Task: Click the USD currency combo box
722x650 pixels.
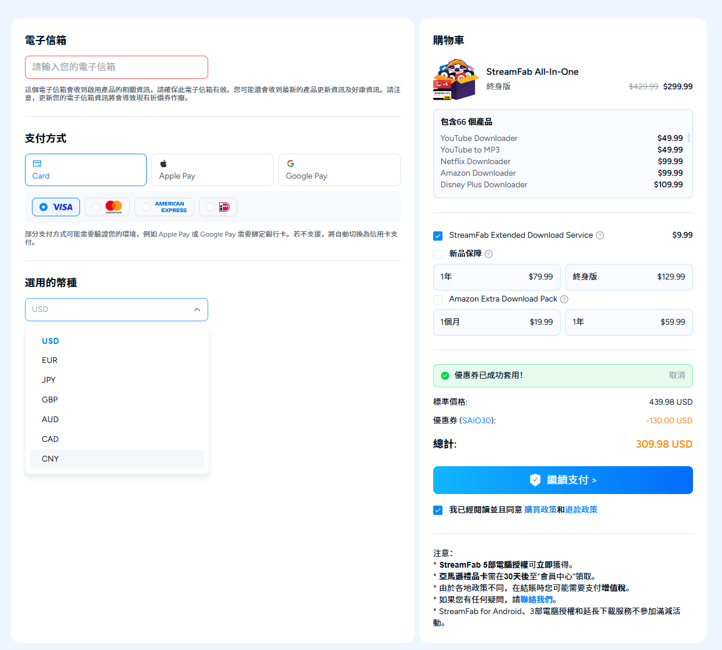Action: click(117, 310)
